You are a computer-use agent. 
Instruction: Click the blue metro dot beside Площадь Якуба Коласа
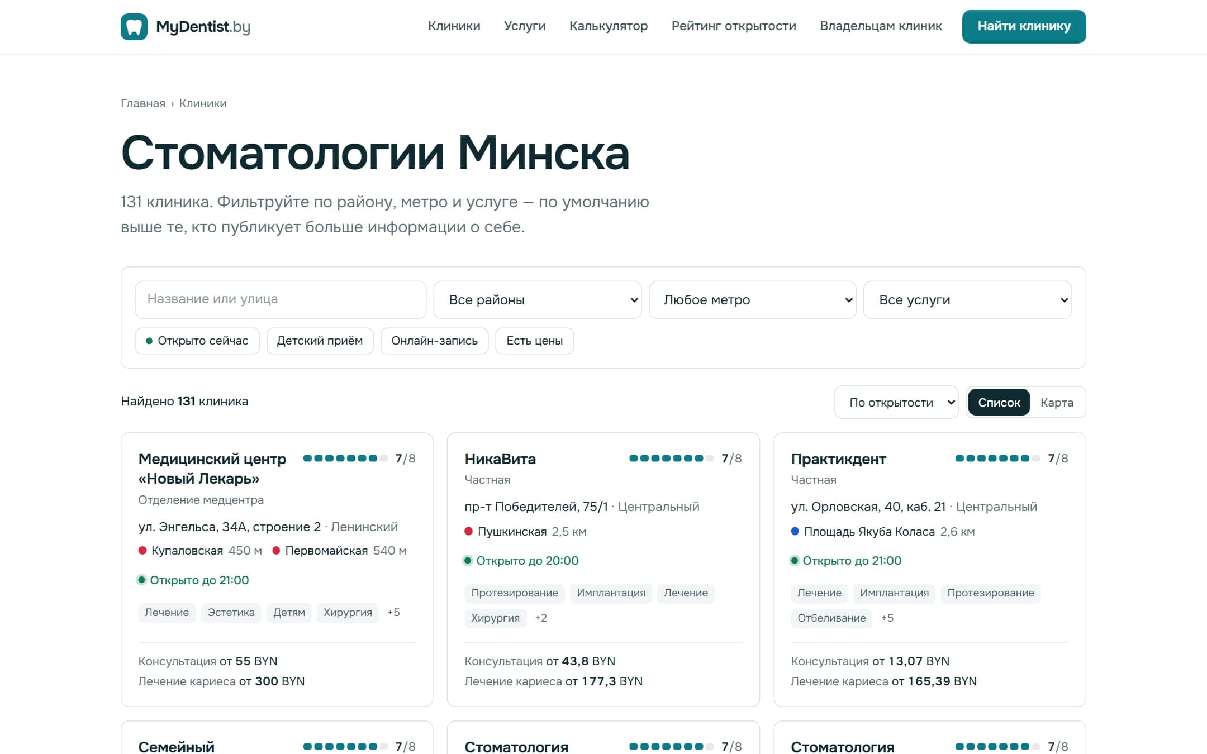point(795,531)
